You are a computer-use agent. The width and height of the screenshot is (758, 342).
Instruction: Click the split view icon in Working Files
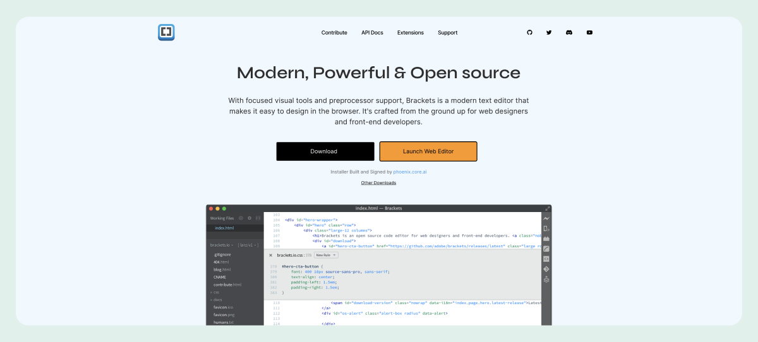[258, 218]
